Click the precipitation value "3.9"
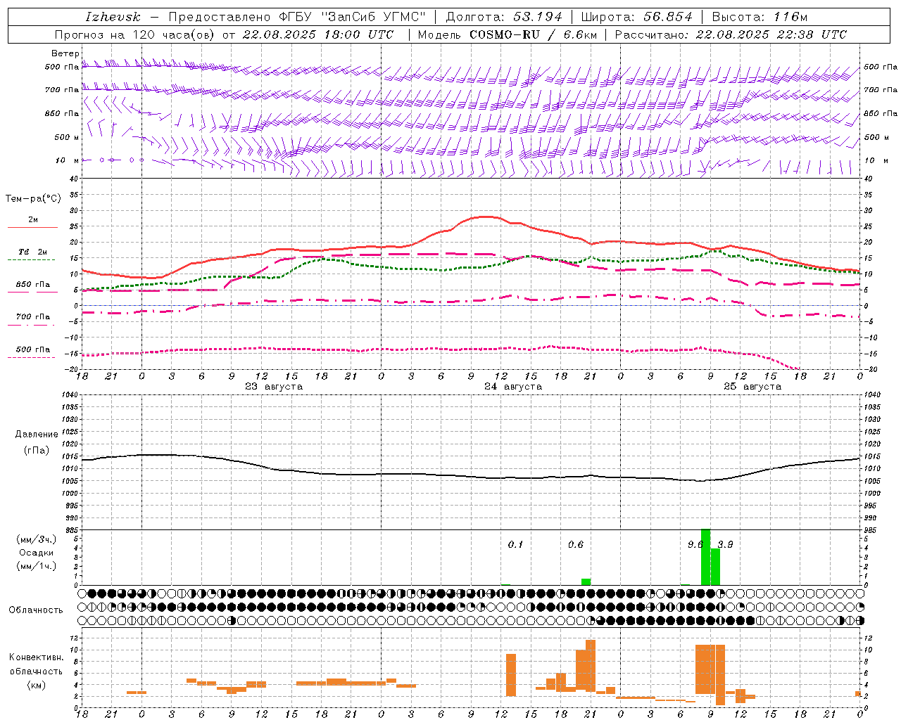Screen dimensions: 901x720 (726, 545)
